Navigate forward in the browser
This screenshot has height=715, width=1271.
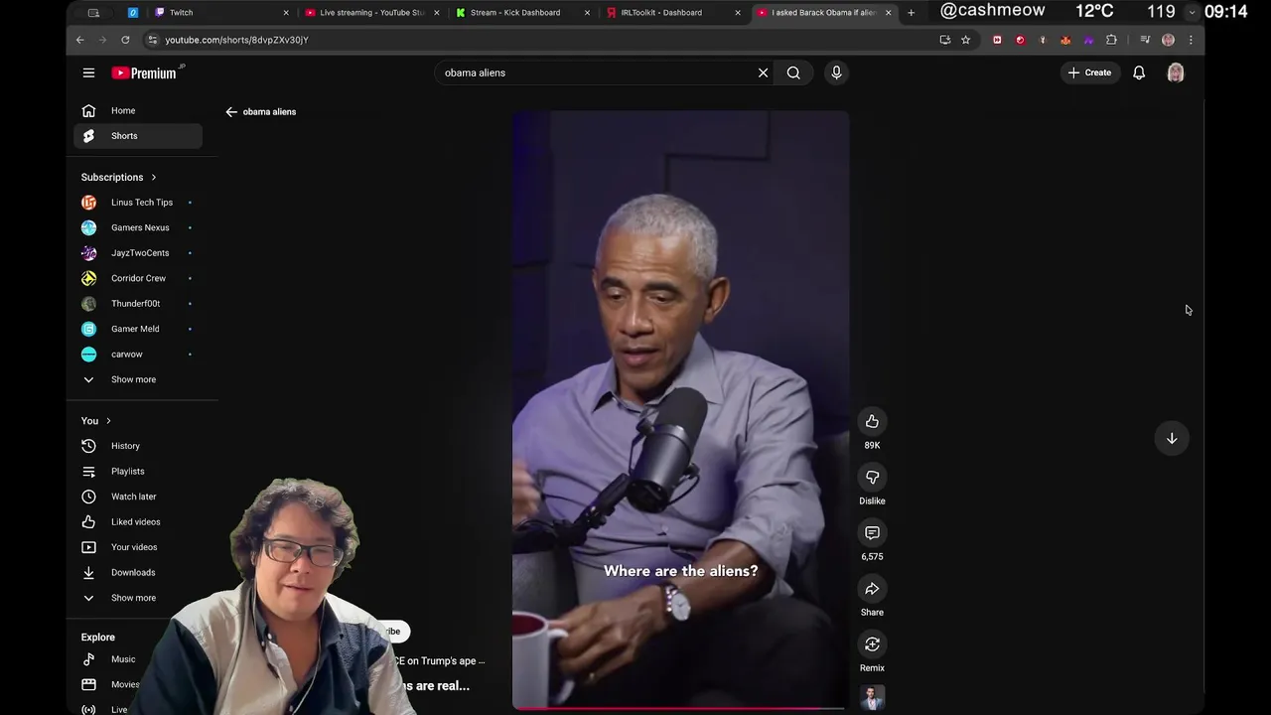102,40
